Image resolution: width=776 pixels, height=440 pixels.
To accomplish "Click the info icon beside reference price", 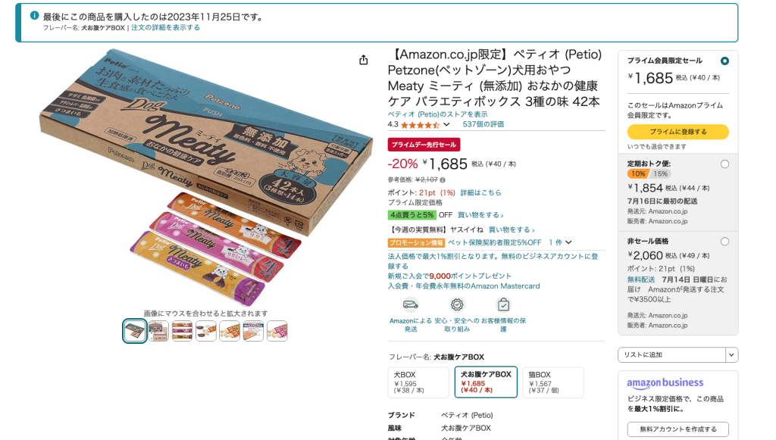I will pyautogui.click(x=443, y=180).
